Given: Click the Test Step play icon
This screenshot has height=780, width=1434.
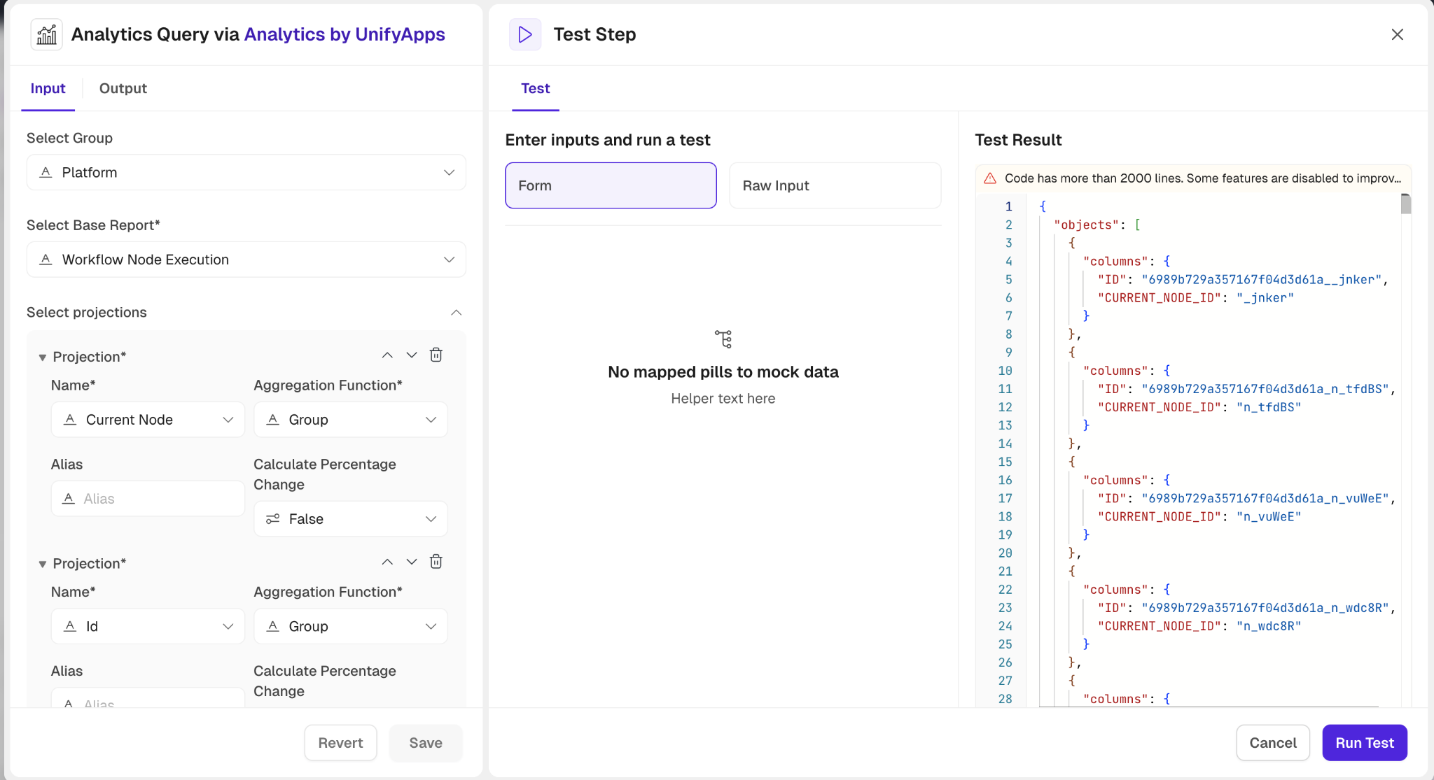Looking at the screenshot, I should [x=524, y=34].
